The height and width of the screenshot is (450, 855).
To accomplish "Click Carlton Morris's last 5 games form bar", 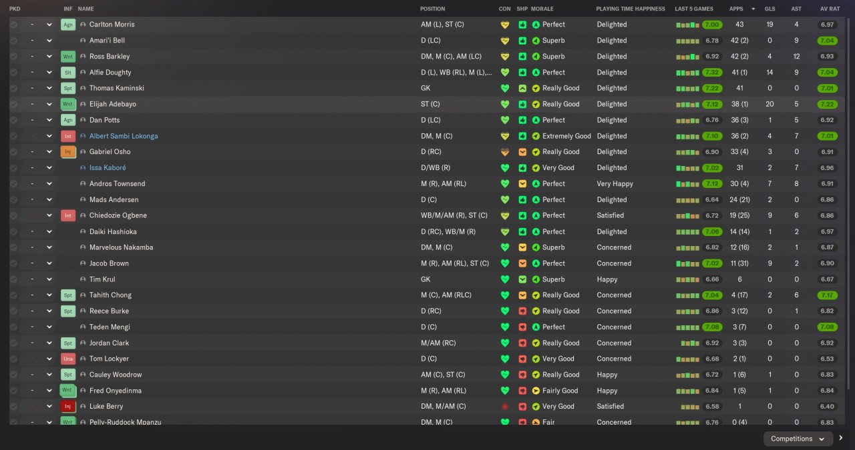I will coord(687,25).
